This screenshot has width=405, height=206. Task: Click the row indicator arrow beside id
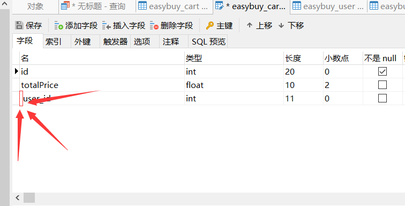click(x=16, y=71)
